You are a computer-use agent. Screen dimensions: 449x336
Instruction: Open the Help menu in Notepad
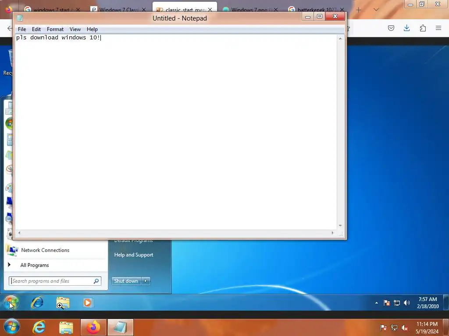click(x=92, y=29)
